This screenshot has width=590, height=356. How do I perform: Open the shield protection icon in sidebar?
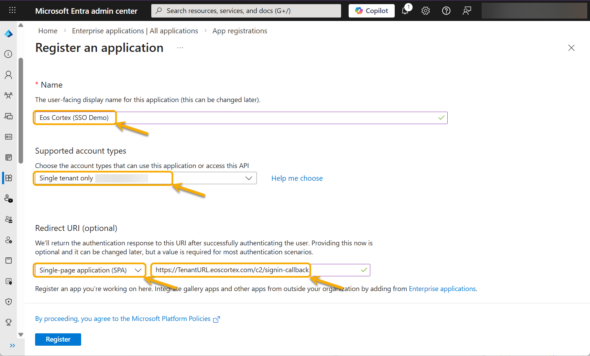click(9, 302)
